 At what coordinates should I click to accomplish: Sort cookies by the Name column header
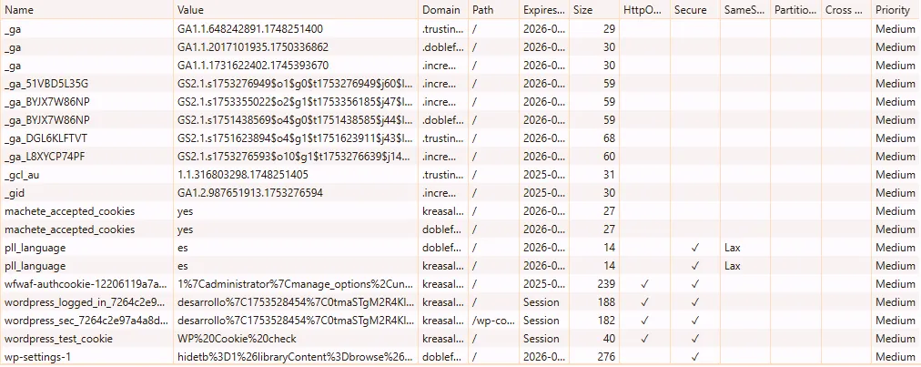87,10
